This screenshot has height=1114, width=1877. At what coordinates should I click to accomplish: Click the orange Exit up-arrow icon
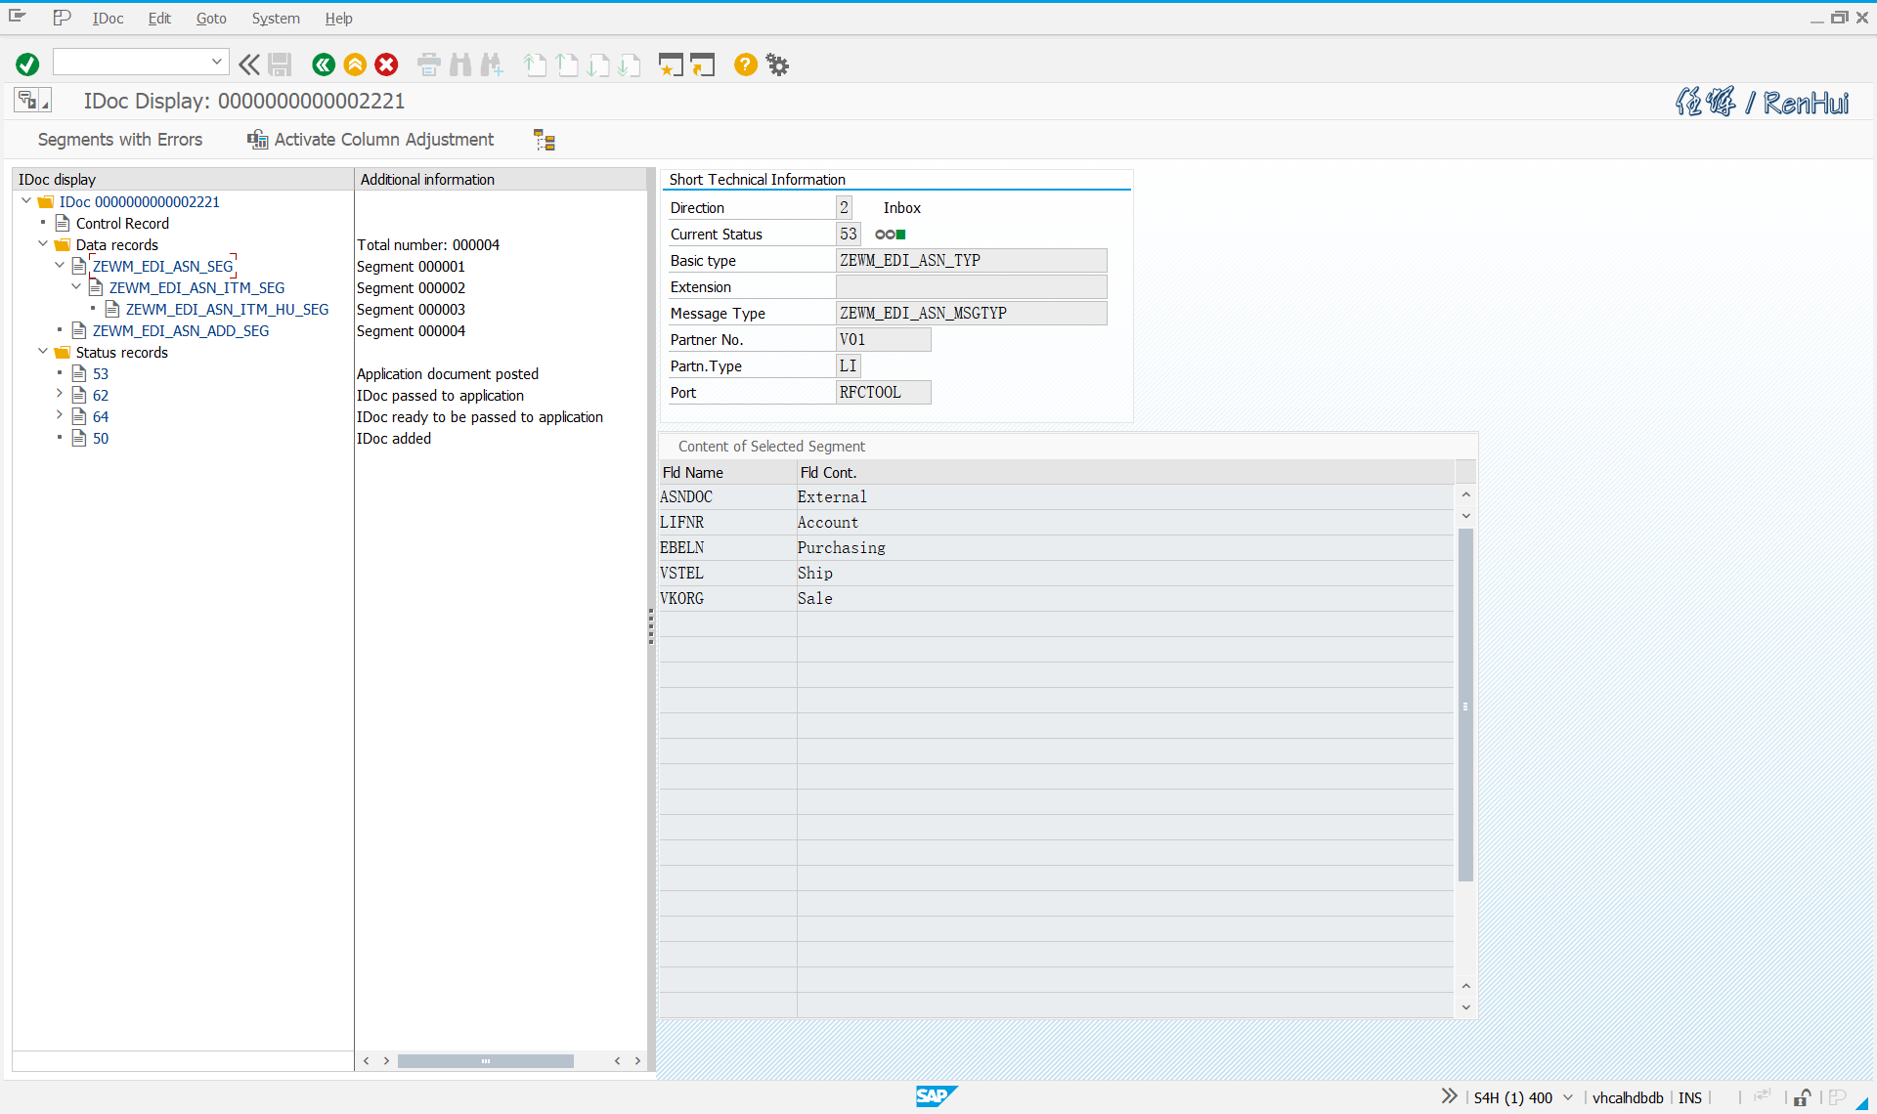[355, 64]
